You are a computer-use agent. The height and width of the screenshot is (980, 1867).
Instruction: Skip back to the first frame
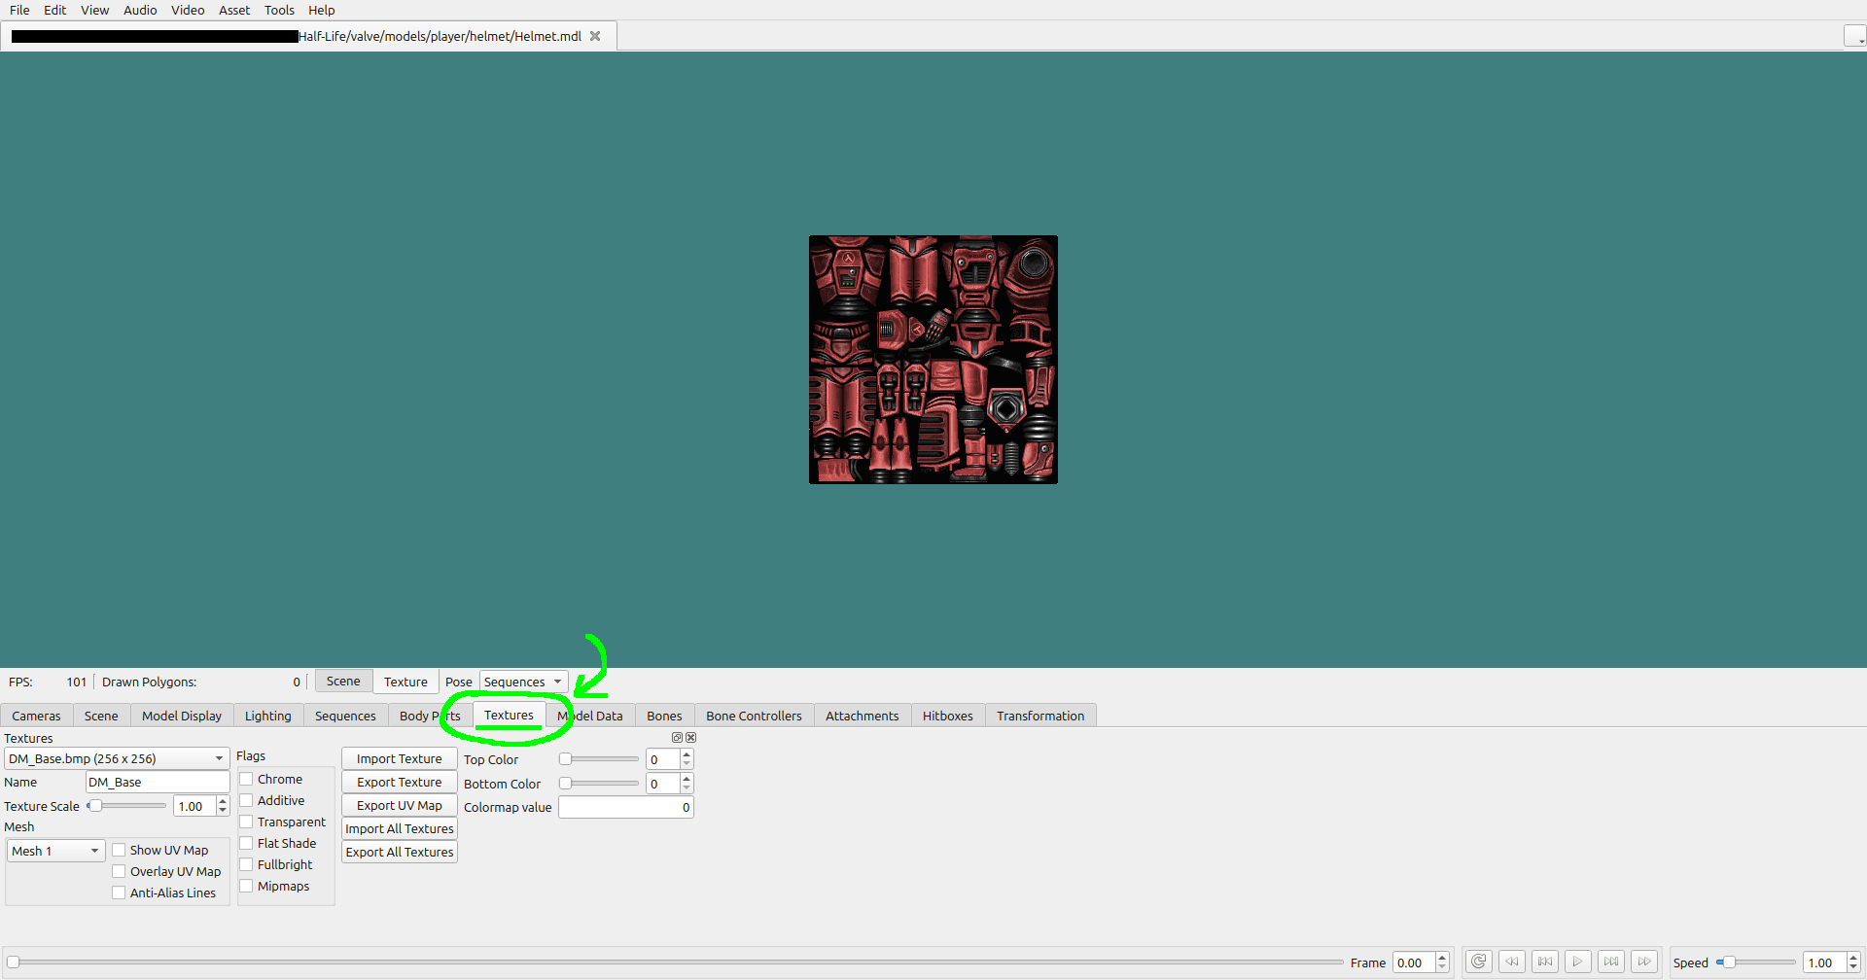click(x=1544, y=962)
